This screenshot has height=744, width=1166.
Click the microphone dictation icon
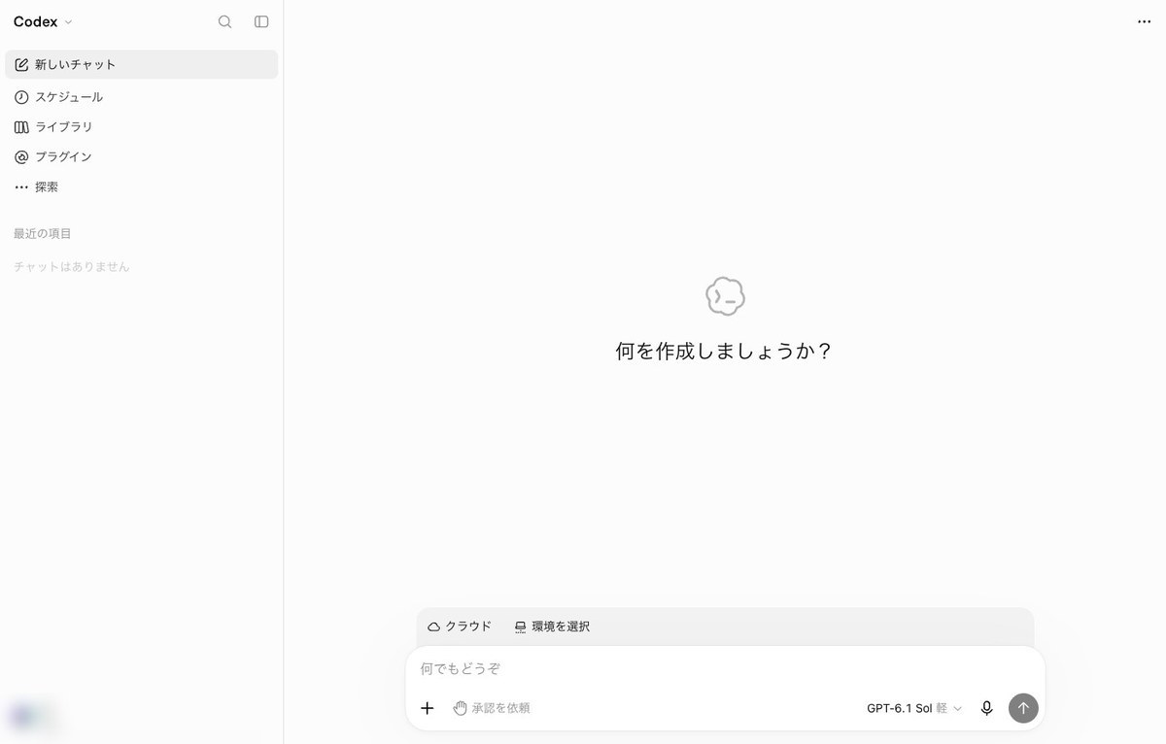(987, 708)
